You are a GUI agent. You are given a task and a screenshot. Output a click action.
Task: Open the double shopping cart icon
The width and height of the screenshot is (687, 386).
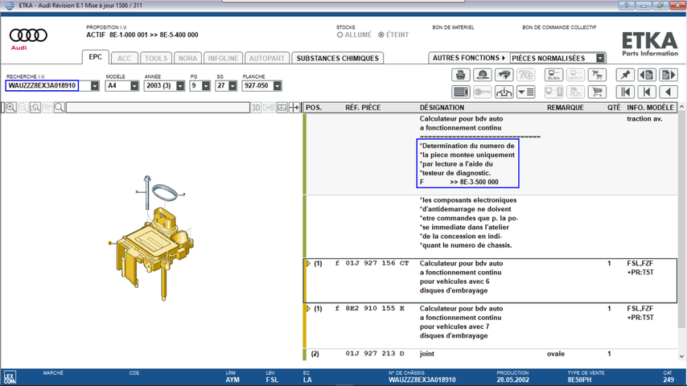point(597,75)
